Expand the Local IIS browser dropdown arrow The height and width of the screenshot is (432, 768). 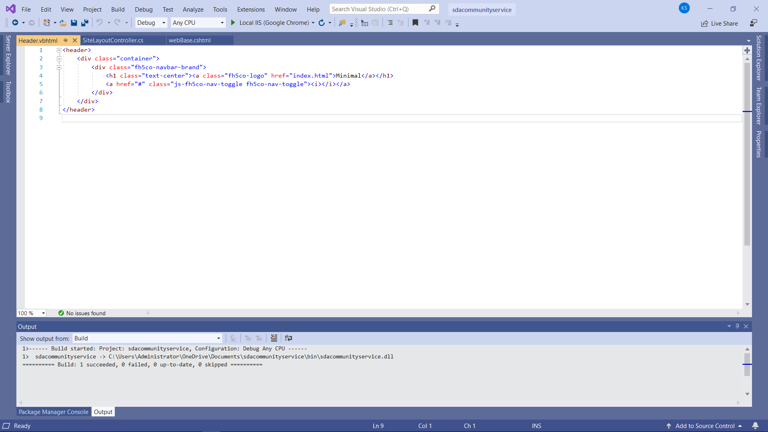pos(313,23)
